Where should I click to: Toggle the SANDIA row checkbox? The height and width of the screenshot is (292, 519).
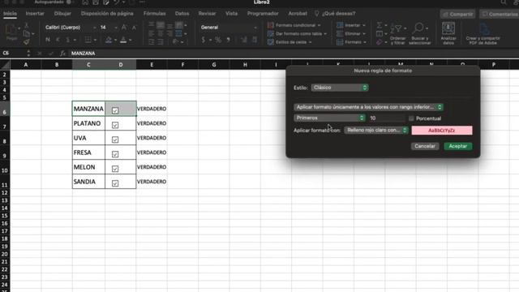(x=115, y=183)
